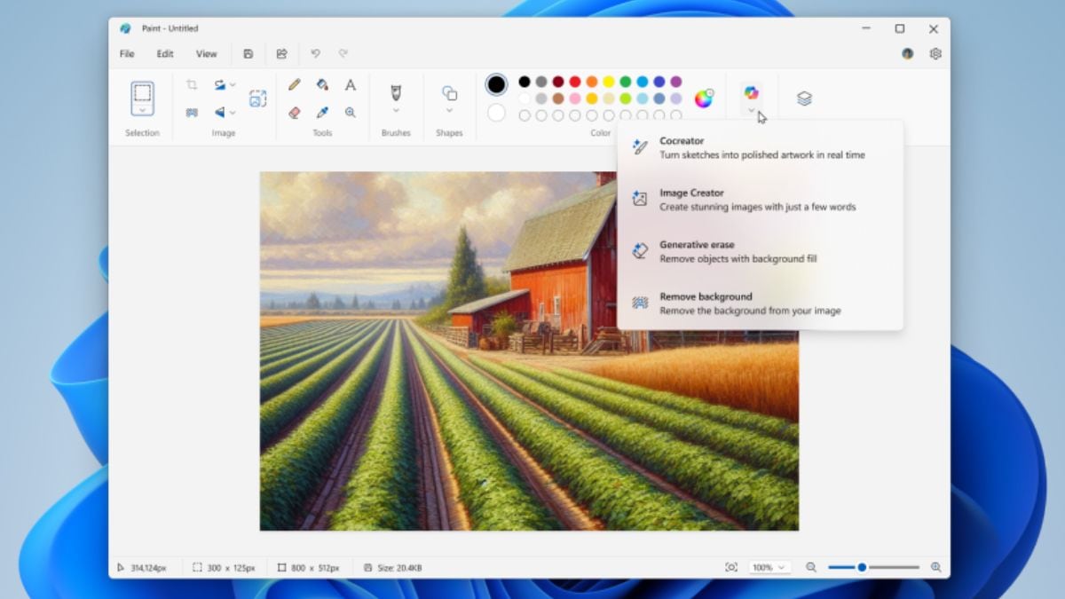This screenshot has height=599, width=1065.
Task: Open the Layers panel icon
Action: coord(804,99)
